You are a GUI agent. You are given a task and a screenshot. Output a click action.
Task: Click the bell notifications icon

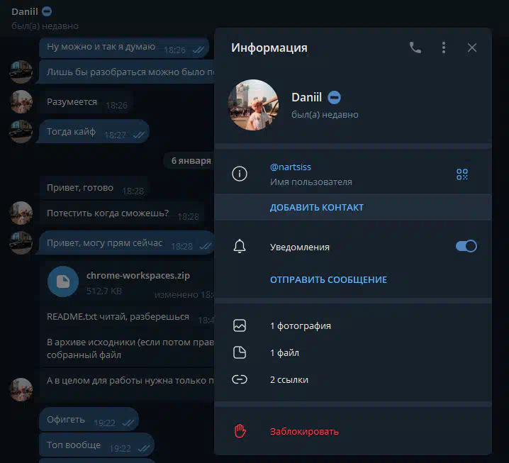(x=240, y=246)
